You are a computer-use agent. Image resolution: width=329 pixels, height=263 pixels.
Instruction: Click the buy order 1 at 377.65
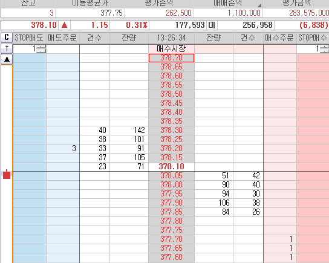pos(280,248)
